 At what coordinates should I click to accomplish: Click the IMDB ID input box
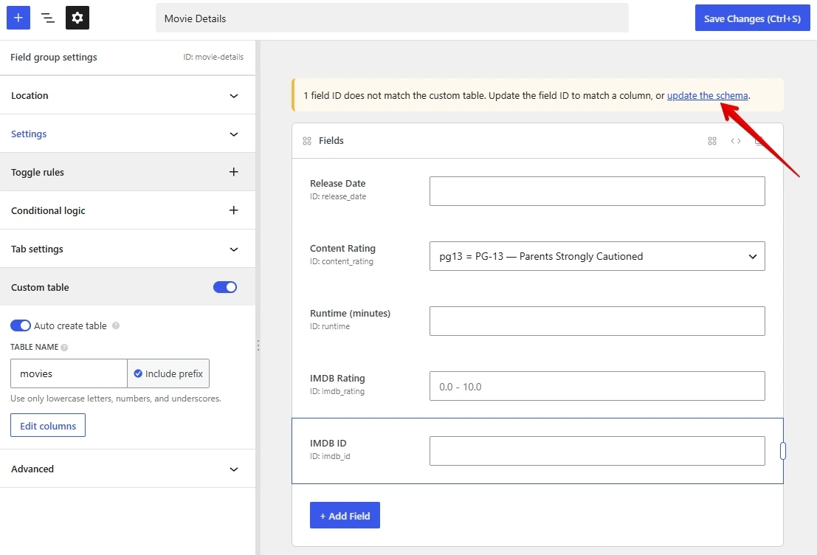[597, 451]
